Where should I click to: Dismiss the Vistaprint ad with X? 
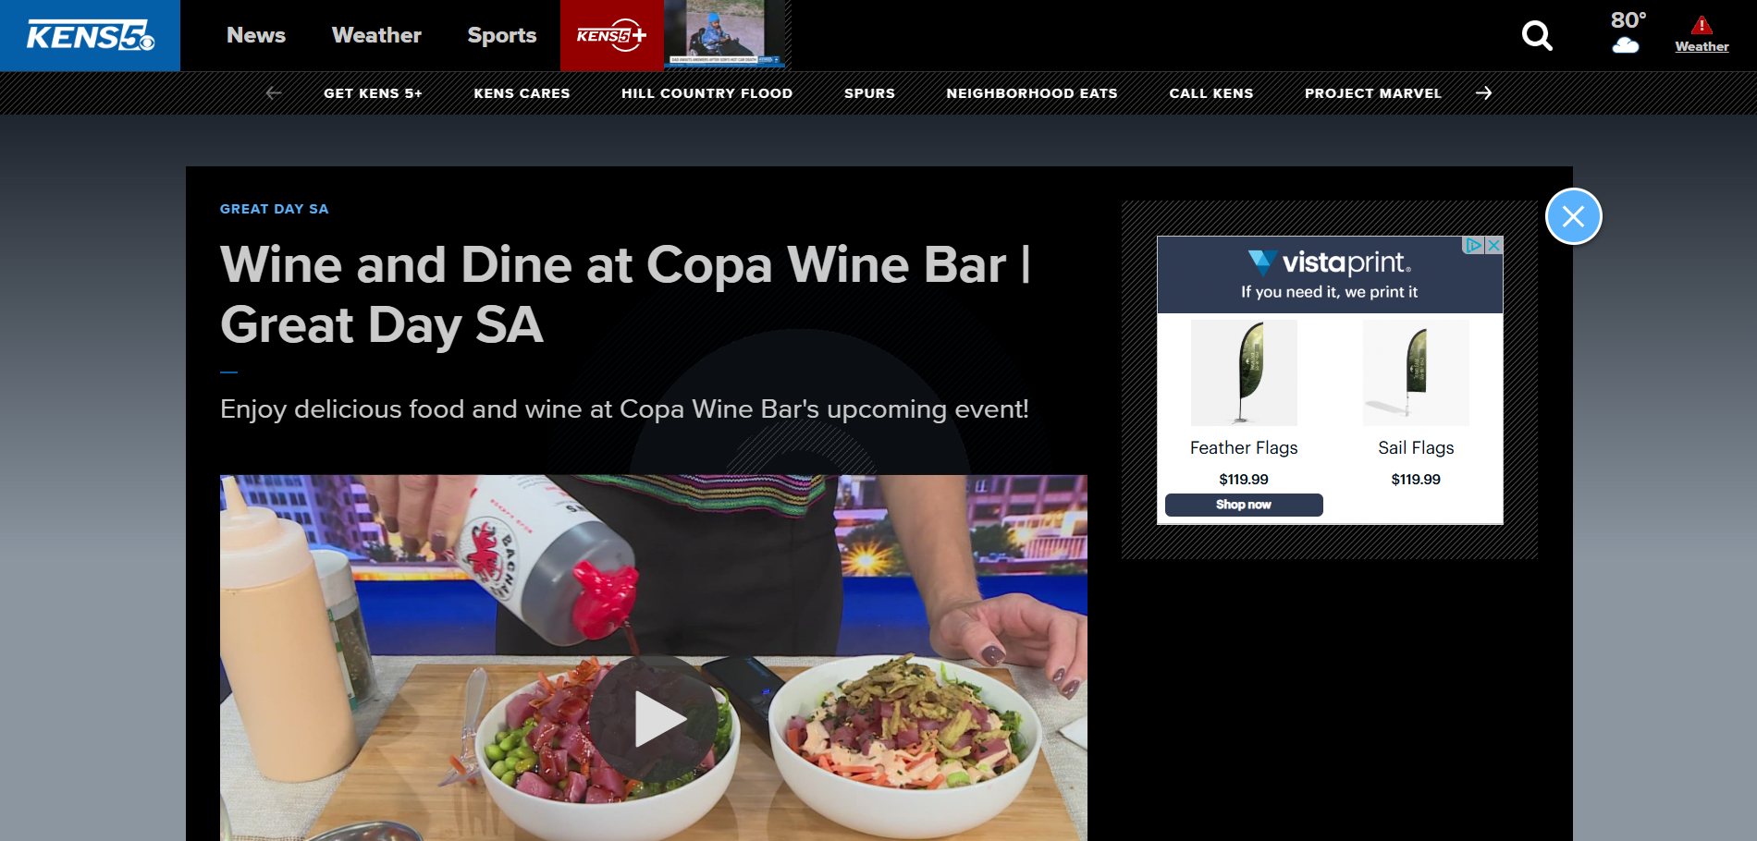click(1493, 245)
